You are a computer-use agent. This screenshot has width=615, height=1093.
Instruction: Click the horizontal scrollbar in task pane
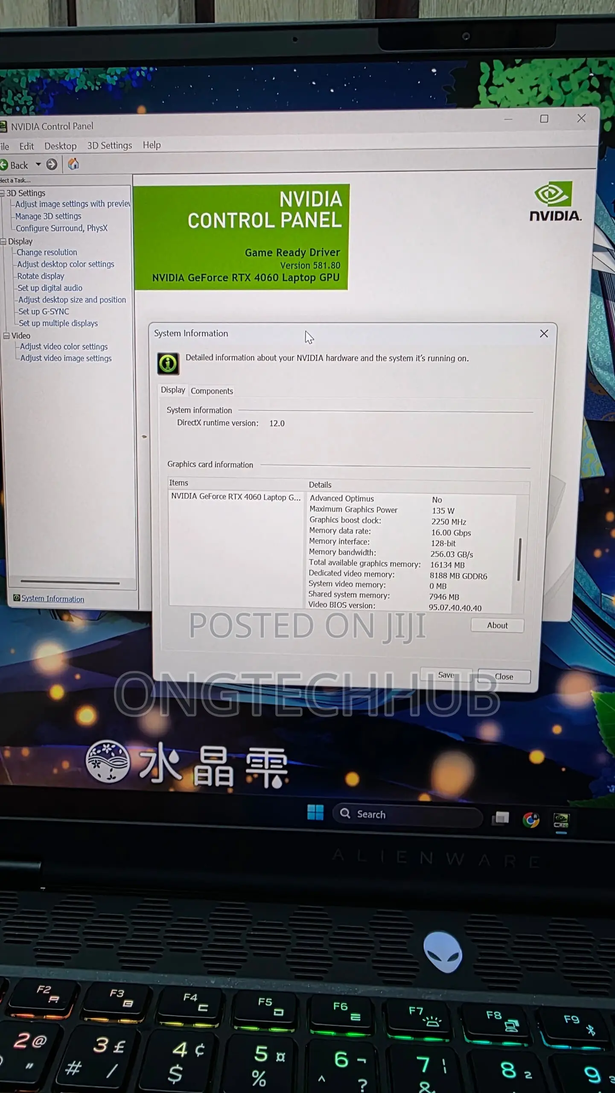coord(70,582)
